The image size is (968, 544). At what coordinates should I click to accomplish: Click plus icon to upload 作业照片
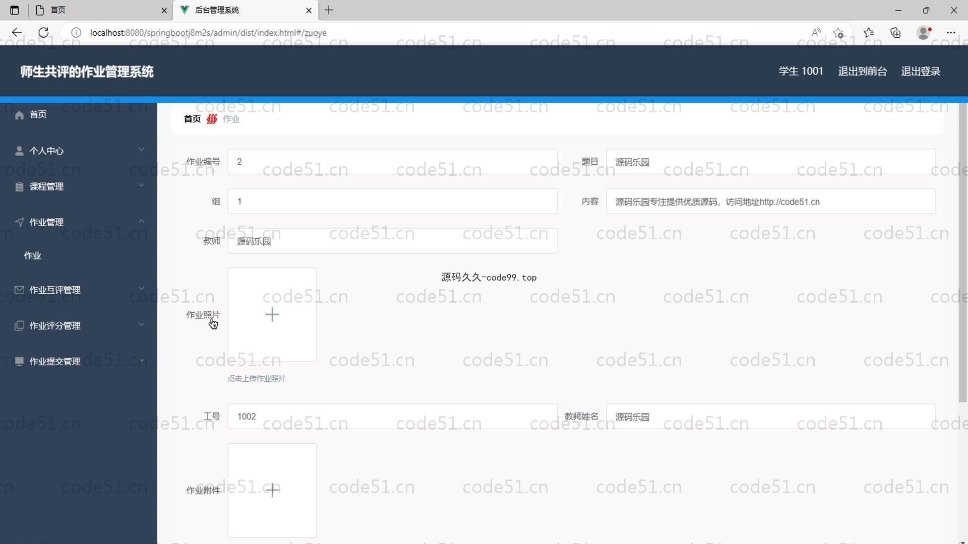click(272, 315)
